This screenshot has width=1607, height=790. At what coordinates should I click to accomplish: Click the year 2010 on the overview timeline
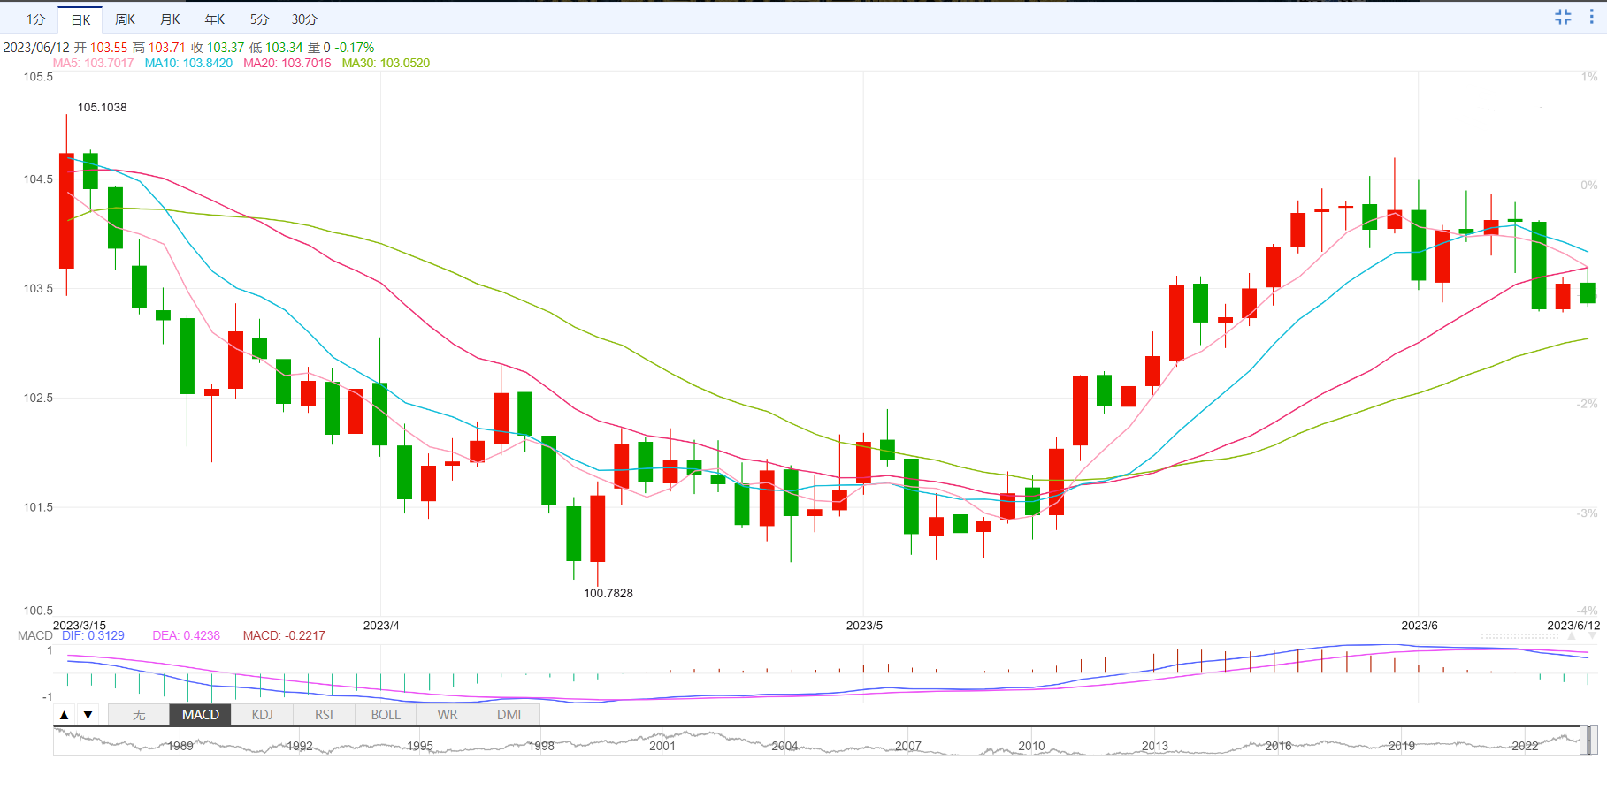click(x=1031, y=746)
